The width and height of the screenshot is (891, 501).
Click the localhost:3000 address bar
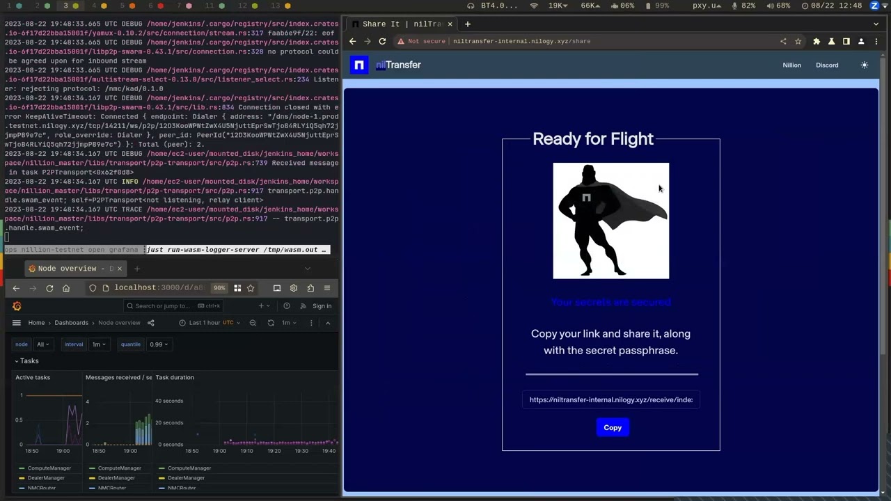click(159, 288)
